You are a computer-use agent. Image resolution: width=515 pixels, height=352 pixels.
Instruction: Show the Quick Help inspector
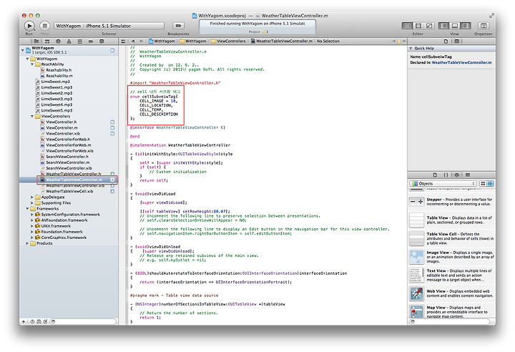[456, 41]
